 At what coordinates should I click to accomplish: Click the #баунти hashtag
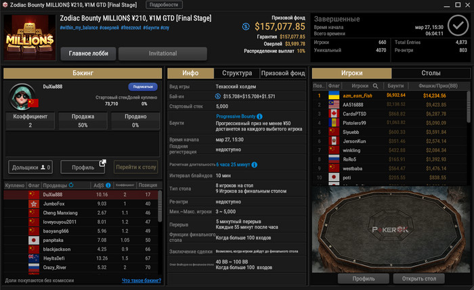pyautogui.click(x=151, y=28)
